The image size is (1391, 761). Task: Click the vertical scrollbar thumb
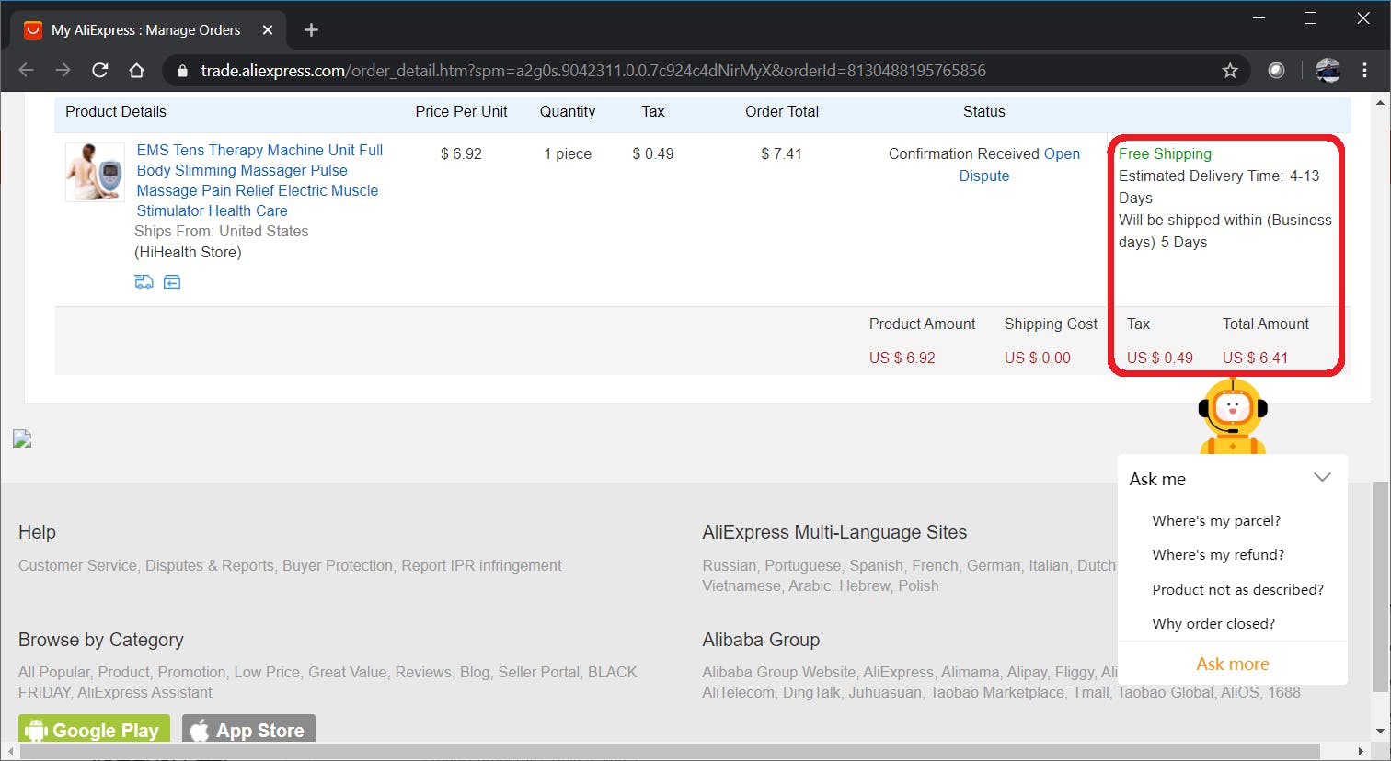pyautogui.click(x=1379, y=586)
